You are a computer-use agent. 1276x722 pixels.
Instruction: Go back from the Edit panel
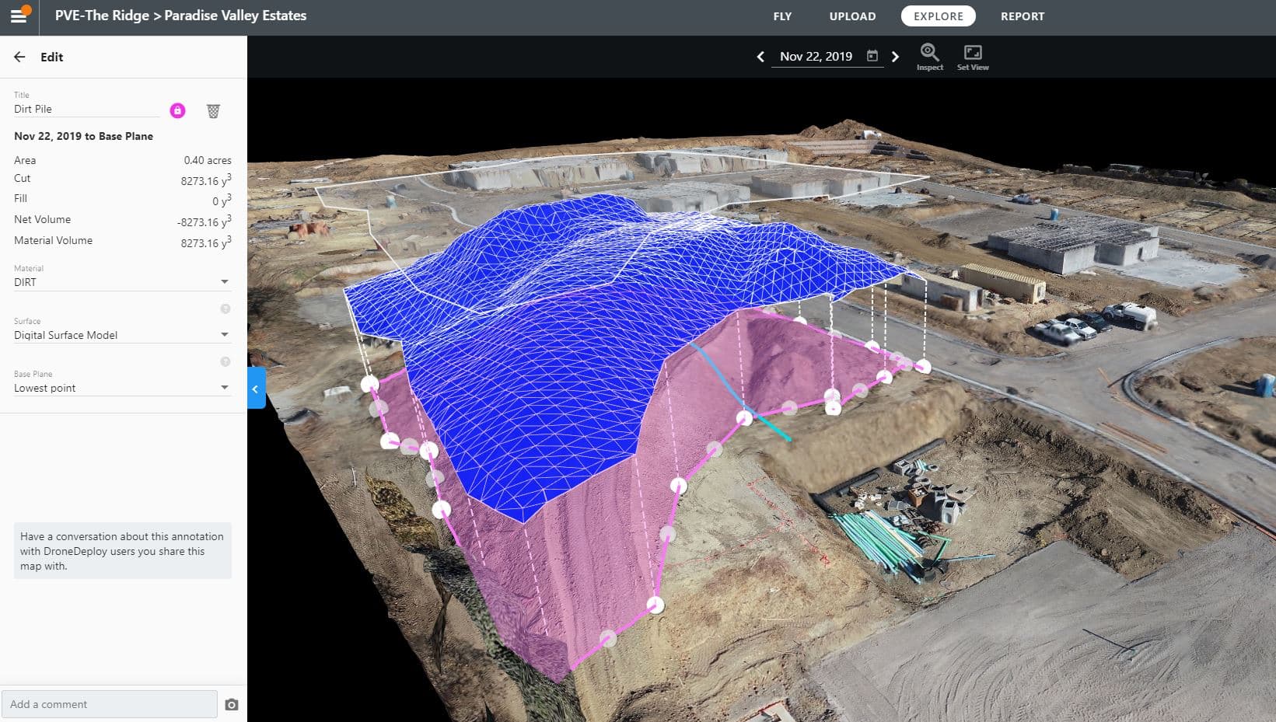(20, 57)
